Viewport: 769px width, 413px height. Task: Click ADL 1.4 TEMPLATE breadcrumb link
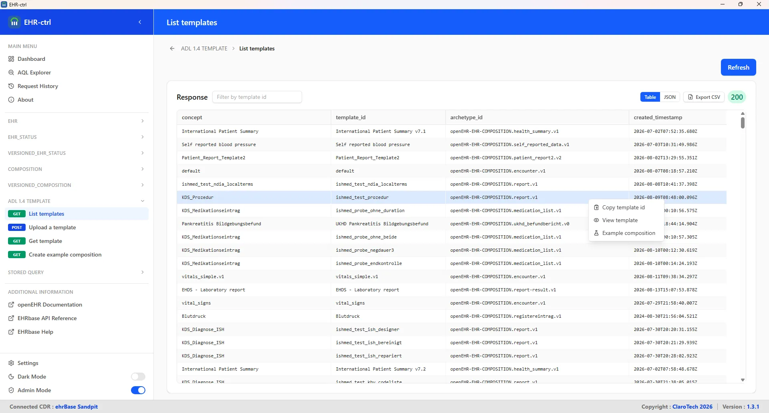(204, 48)
